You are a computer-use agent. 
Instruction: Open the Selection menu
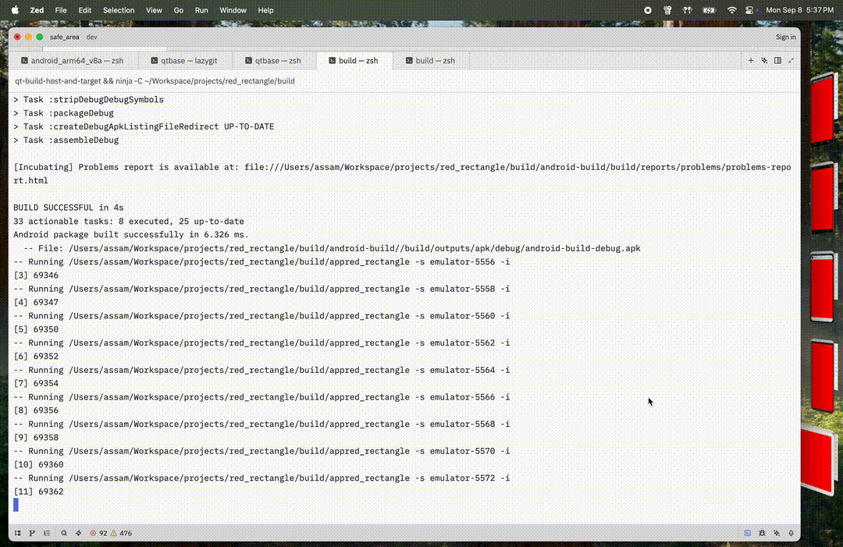pyautogui.click(x=119, y=10)
